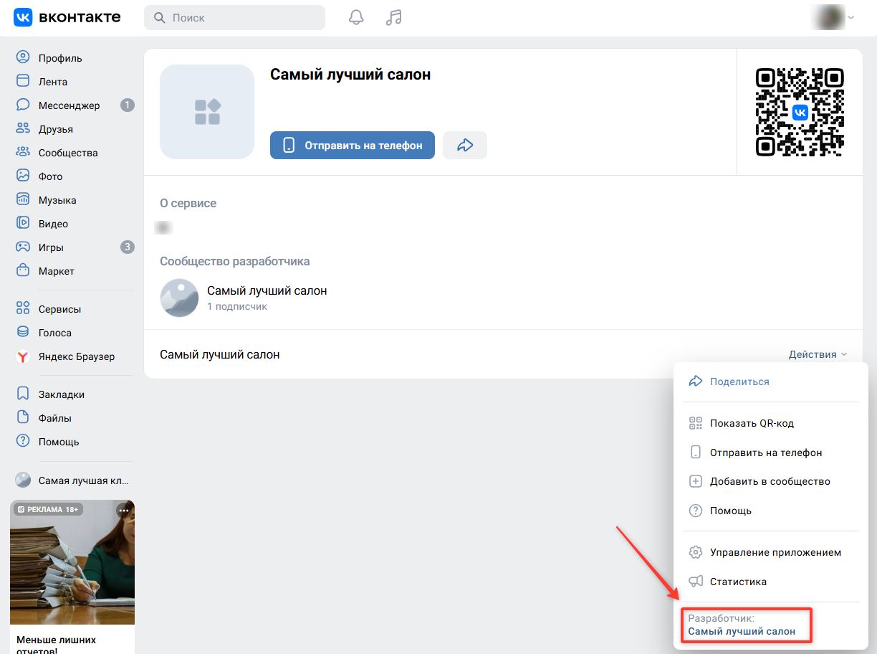Click the Файлы document icon
Viewport: 877px width, 654px height.
tap(24, 417)
